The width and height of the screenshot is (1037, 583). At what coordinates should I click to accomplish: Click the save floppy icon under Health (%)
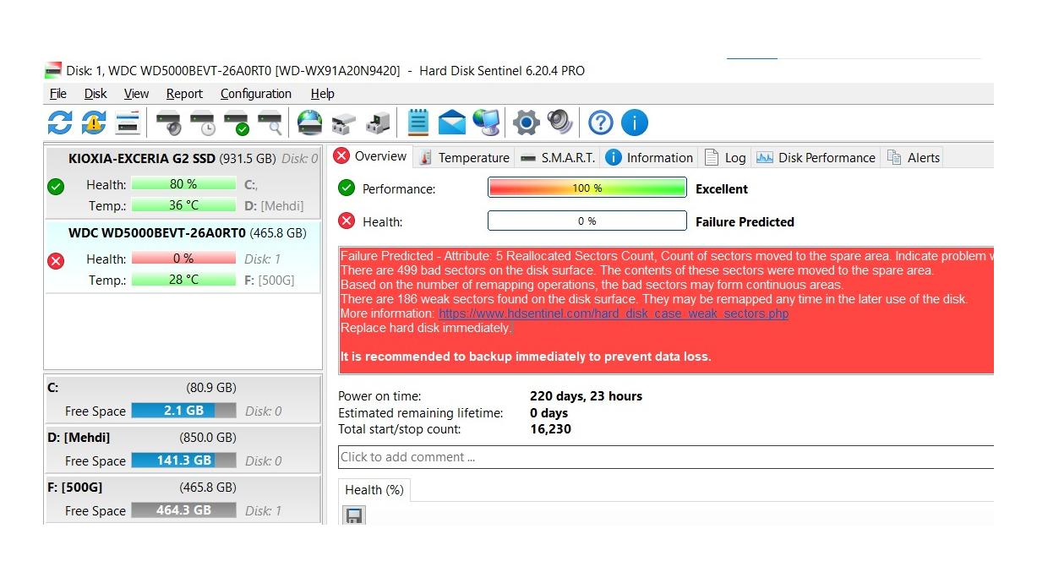[x=355, y=515]
